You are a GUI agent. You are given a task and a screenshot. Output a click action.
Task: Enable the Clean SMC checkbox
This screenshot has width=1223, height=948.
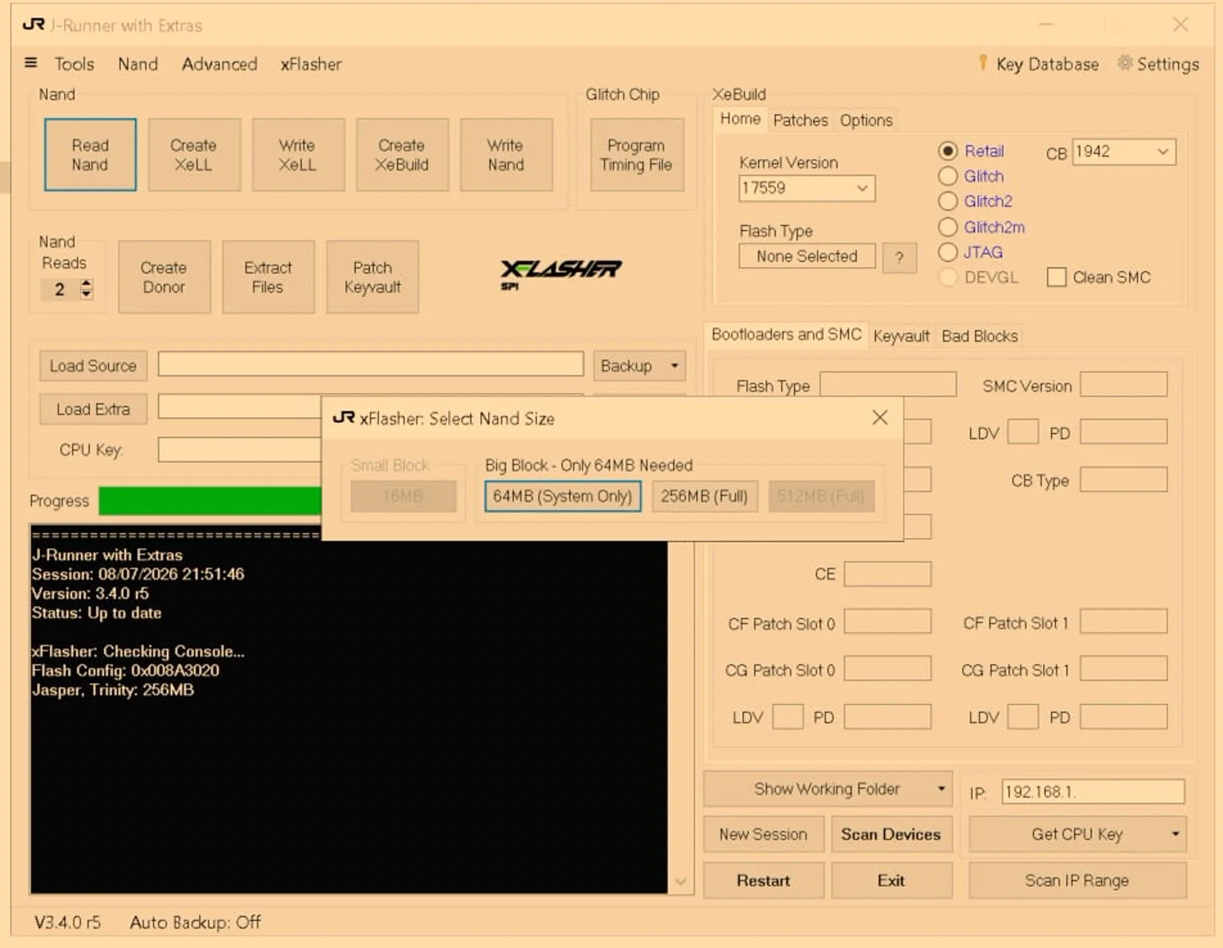click(x=1056, y=277)
